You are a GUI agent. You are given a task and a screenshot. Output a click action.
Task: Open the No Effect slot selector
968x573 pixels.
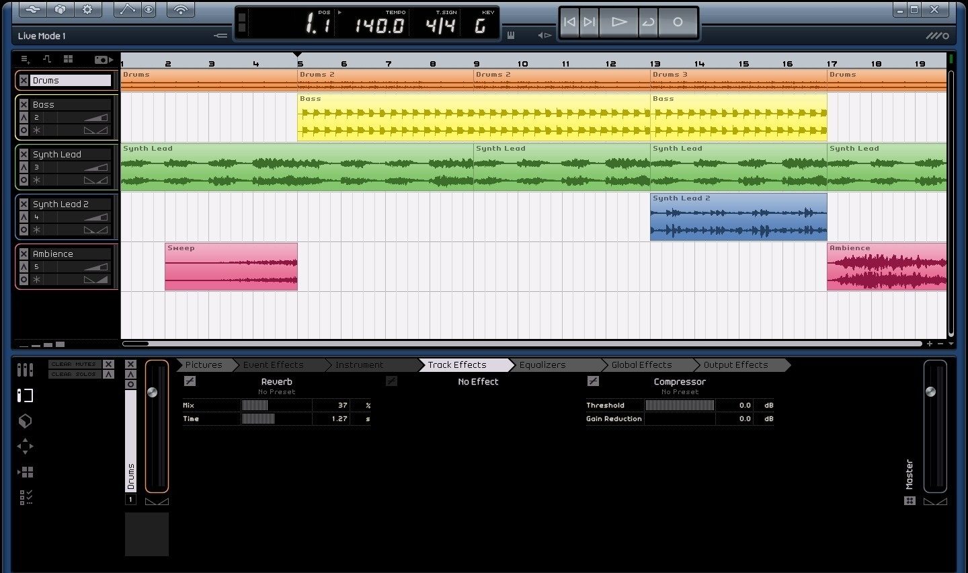pos(478,381)
